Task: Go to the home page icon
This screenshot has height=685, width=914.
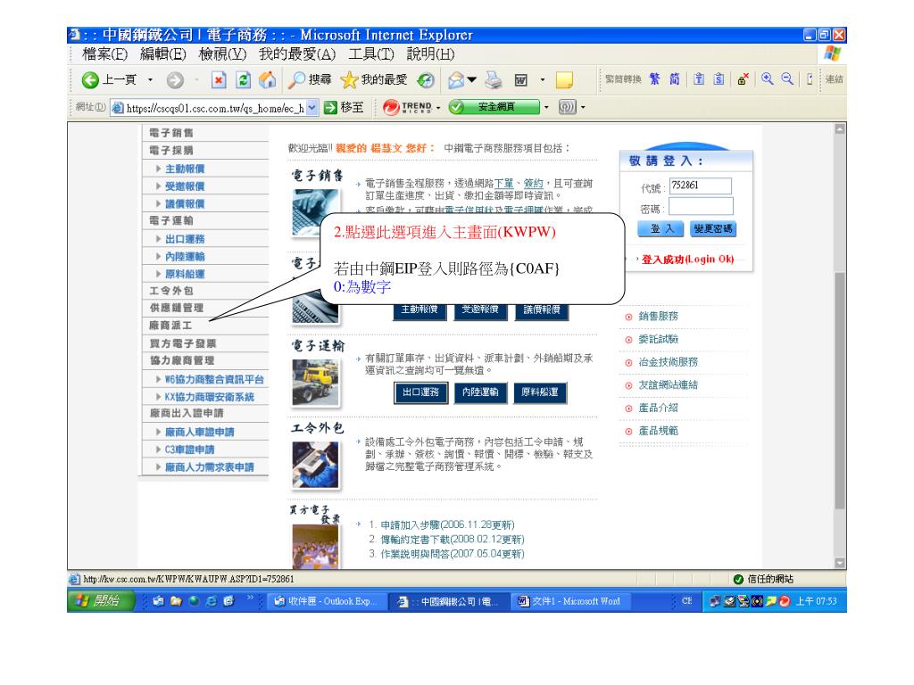Action: pos(268,79)
